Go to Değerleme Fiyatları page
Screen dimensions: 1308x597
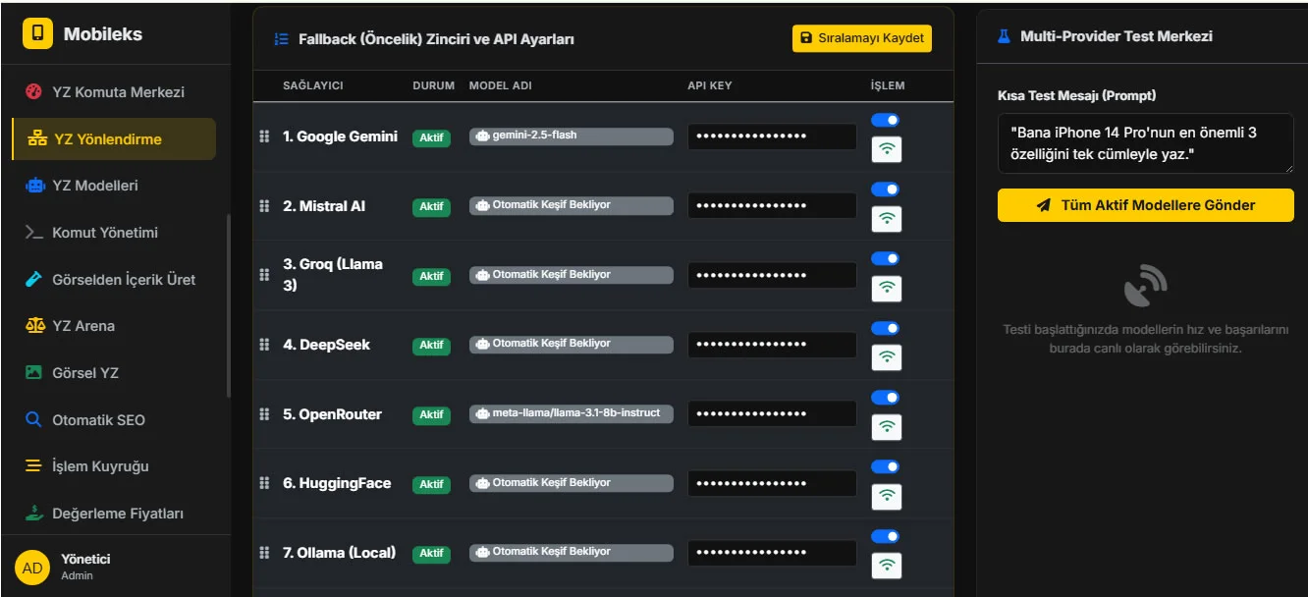(x=114, y=514)
